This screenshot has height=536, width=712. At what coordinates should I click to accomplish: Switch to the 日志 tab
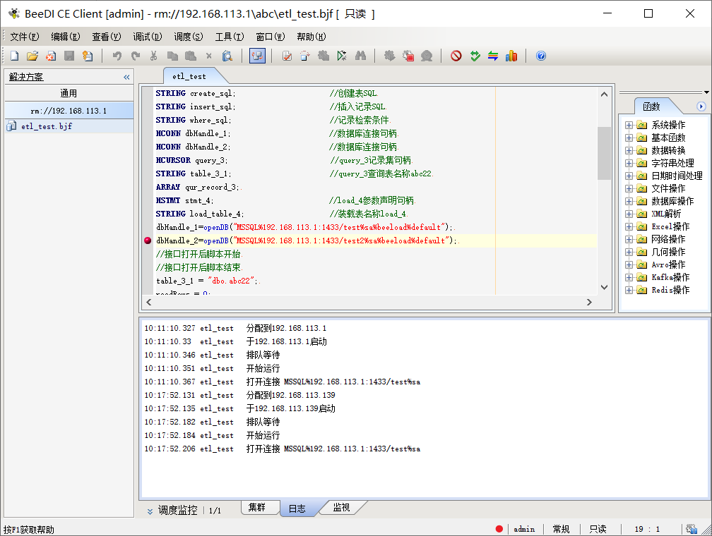coord(297,508)
